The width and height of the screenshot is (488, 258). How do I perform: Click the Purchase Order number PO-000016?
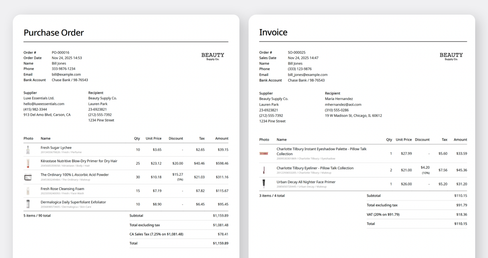[x=60, y=52]
